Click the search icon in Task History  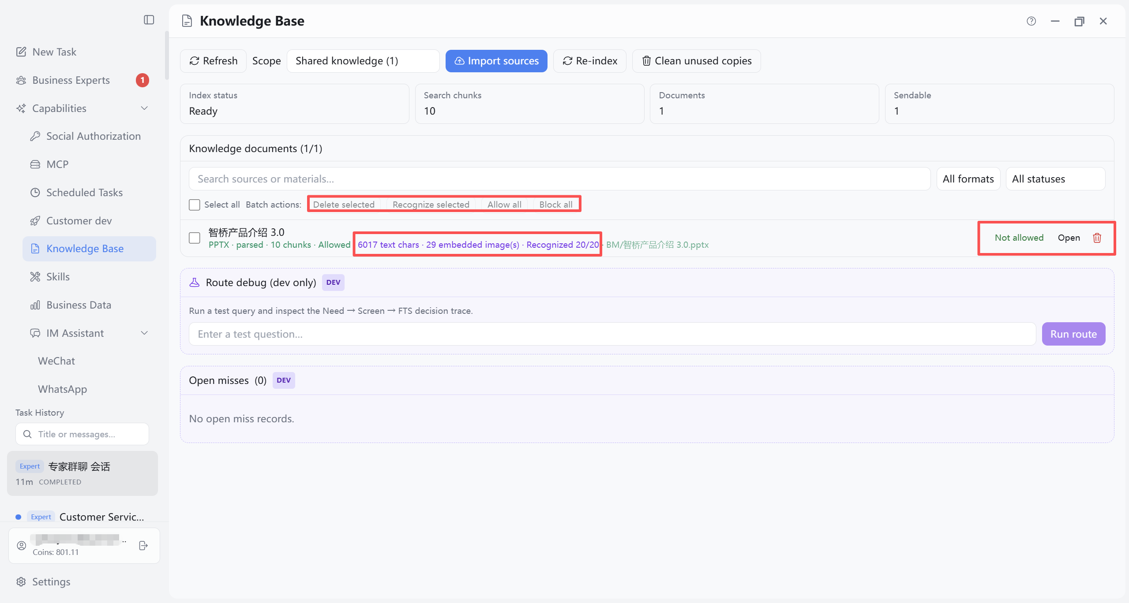tap(27, 434)
